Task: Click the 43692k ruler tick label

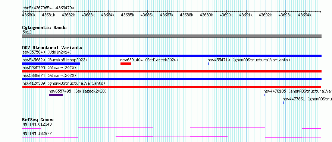Action: pyautogui.click(x=266, y=15)
